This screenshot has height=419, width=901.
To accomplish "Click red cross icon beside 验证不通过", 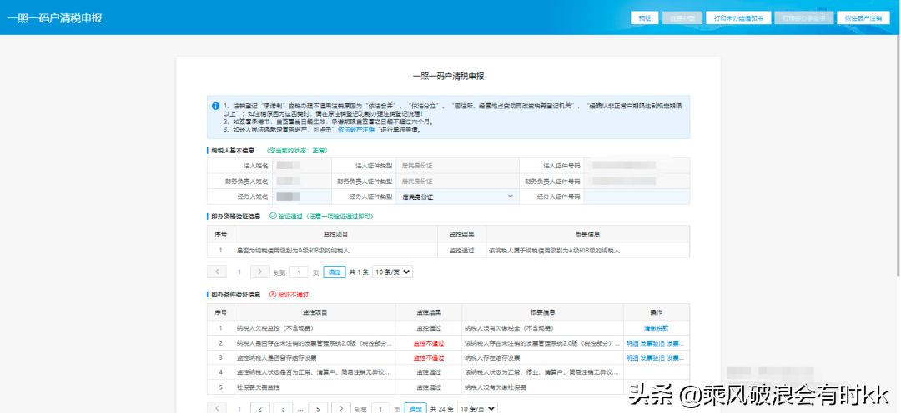I will point(273,294).
